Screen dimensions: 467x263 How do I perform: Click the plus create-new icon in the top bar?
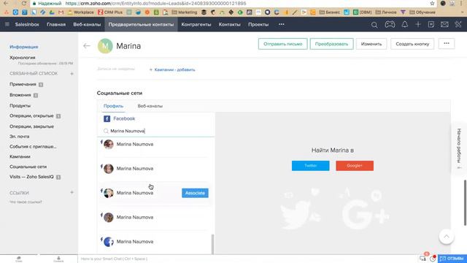pyautogui.click(x=418, y=24)
